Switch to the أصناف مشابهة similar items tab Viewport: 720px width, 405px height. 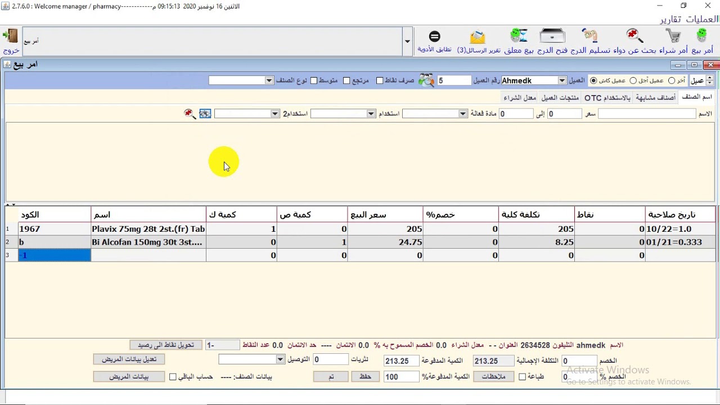coord(656,98)
